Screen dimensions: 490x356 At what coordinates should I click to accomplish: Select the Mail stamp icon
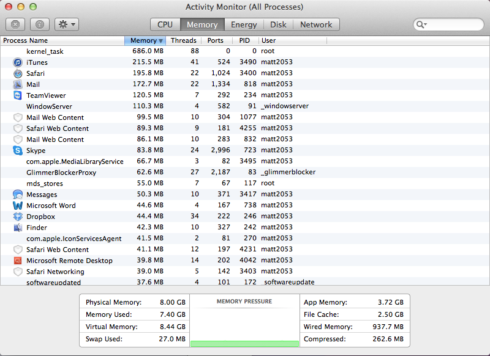pos(18,84)
